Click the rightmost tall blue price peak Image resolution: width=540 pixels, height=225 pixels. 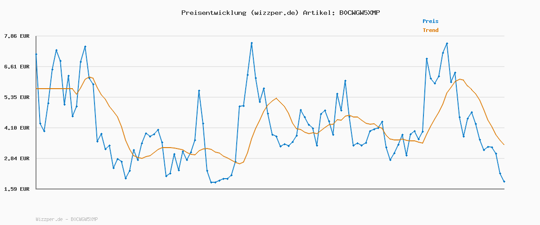pos(447,44)
